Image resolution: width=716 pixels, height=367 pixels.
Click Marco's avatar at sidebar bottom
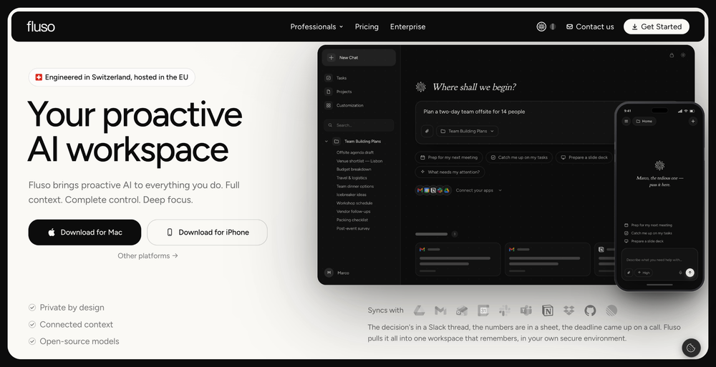[x=329, y=273]
